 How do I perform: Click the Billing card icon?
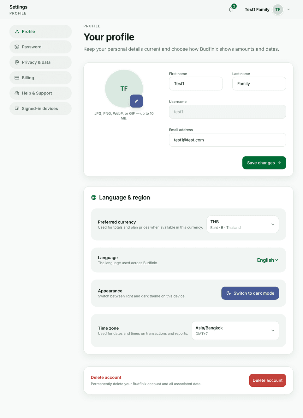pos(17,78)
